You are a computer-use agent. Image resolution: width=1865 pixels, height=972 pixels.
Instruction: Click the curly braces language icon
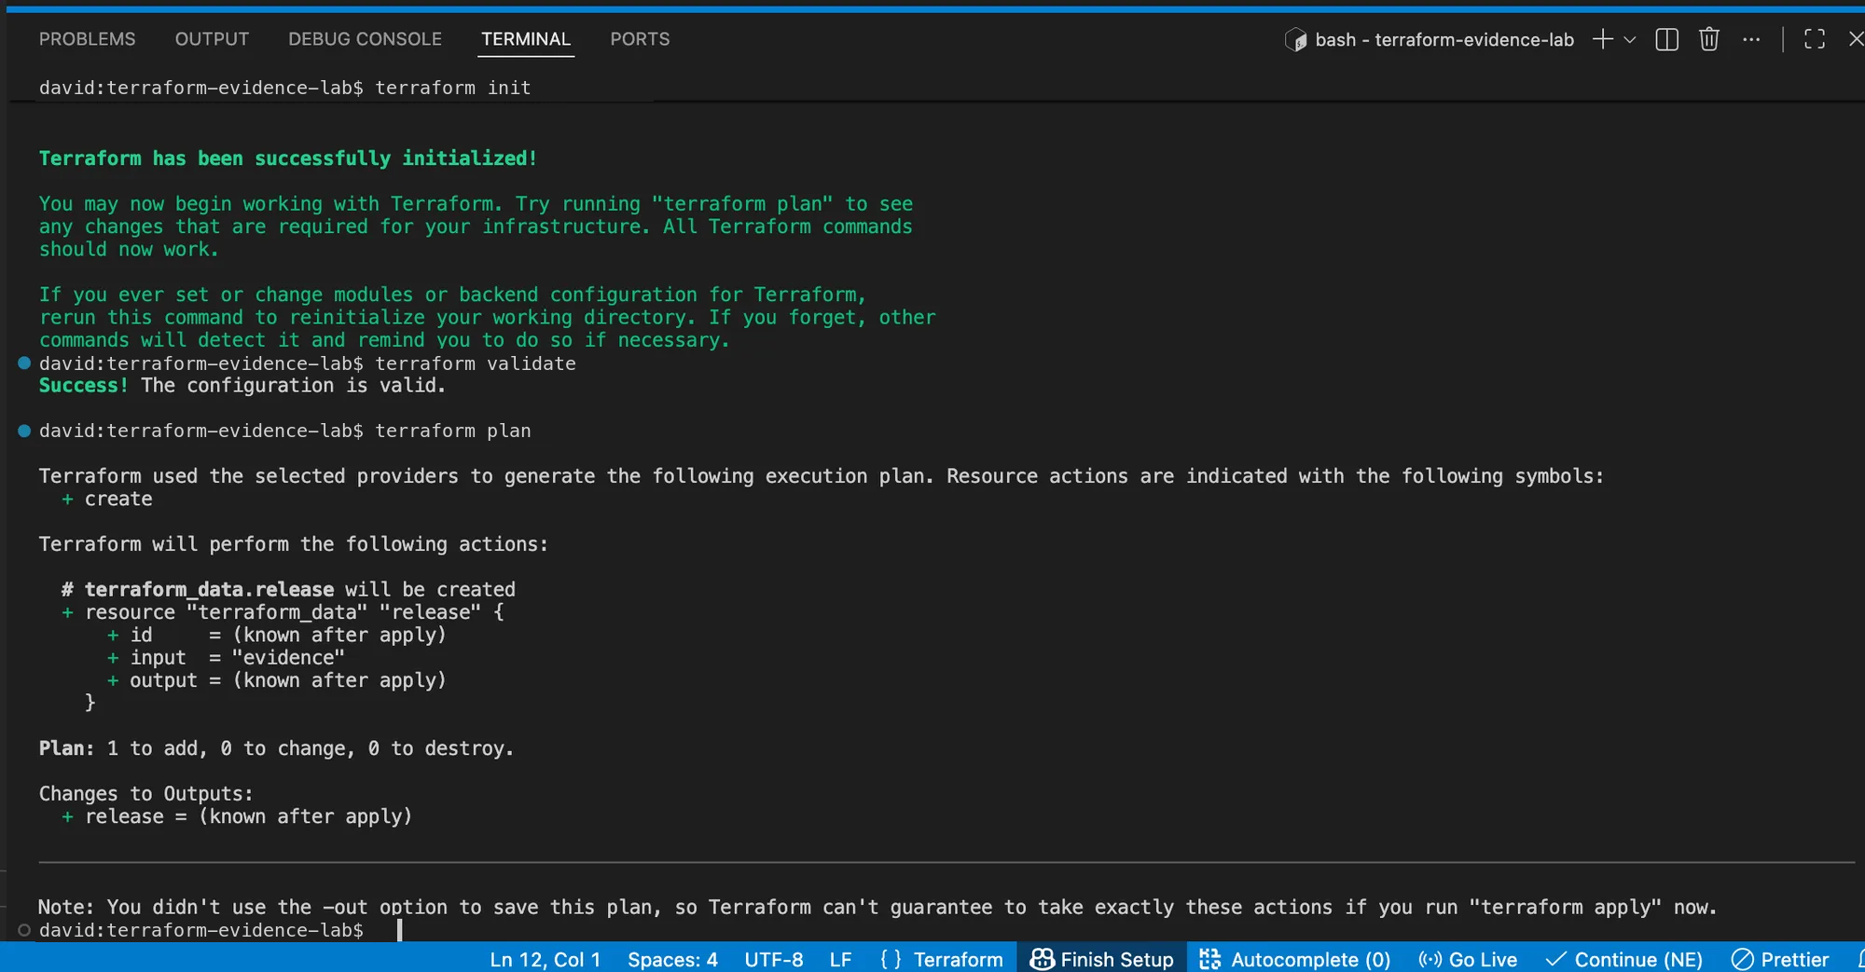891,959
